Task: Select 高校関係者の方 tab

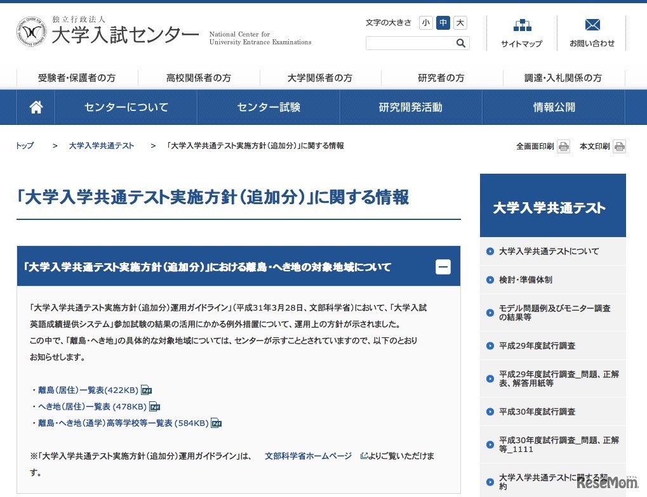Action: [199, 77]
